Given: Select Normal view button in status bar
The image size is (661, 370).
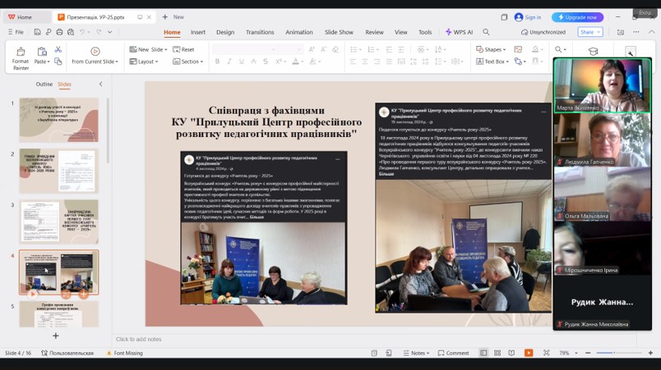Looking at the screenshot, I should (x=483, y=353).
